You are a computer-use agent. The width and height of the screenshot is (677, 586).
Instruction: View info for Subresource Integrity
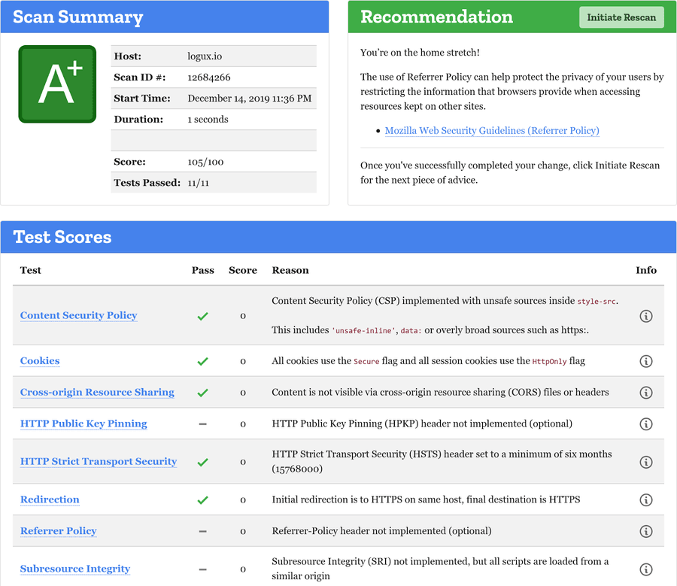[646, 569]
